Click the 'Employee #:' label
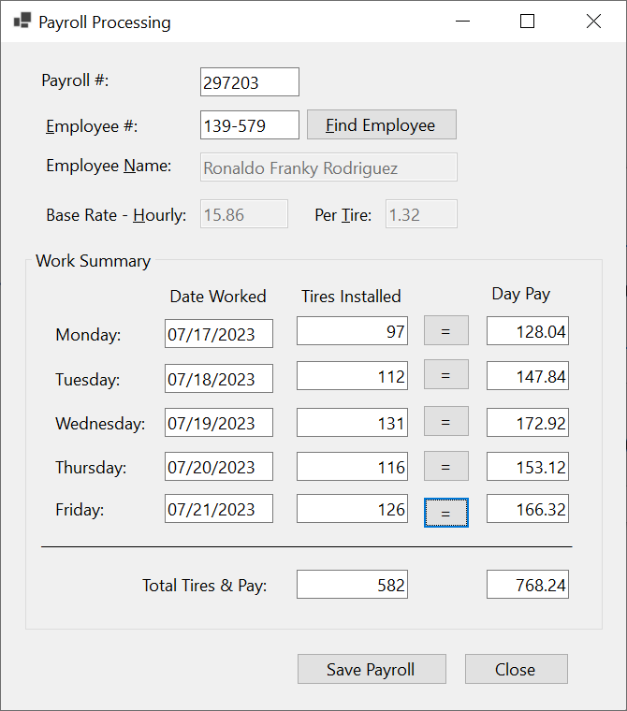The width and height of the screenshot is (627, 711). pos(92,126)
